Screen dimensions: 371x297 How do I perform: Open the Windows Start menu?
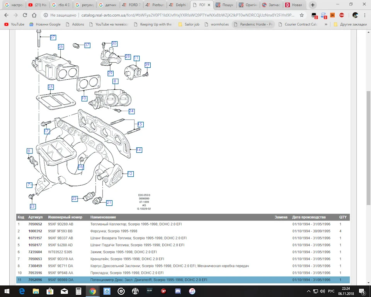click(x=7, y=291)
